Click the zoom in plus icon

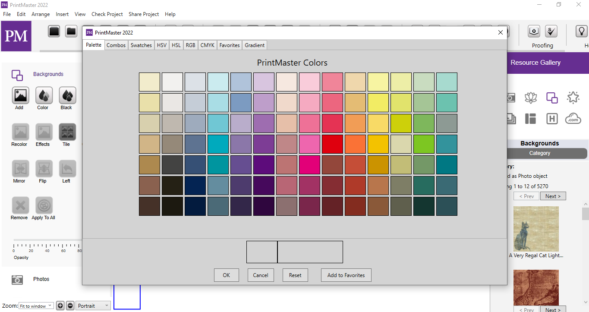pos(60,306)
